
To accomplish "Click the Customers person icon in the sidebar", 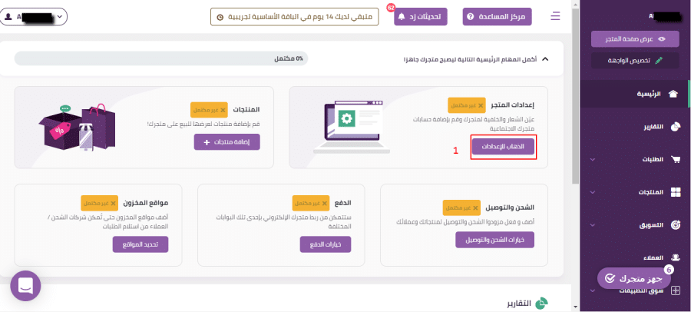I will click(675, 257).
